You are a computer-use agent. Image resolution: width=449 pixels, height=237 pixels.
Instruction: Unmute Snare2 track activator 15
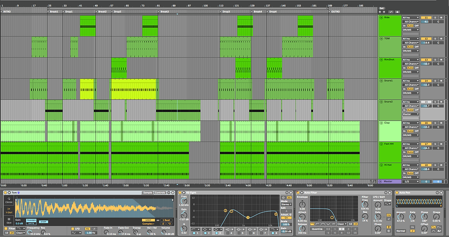pyautogui.click(x=426, y=102)
